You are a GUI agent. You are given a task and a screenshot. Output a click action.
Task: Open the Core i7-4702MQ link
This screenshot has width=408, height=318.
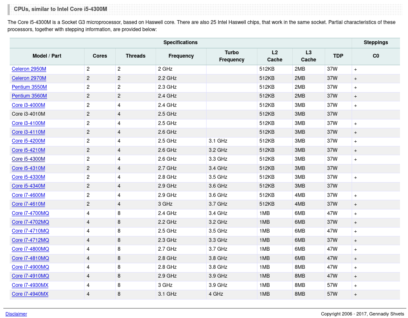pyautogui.click(x=30, y=222)
